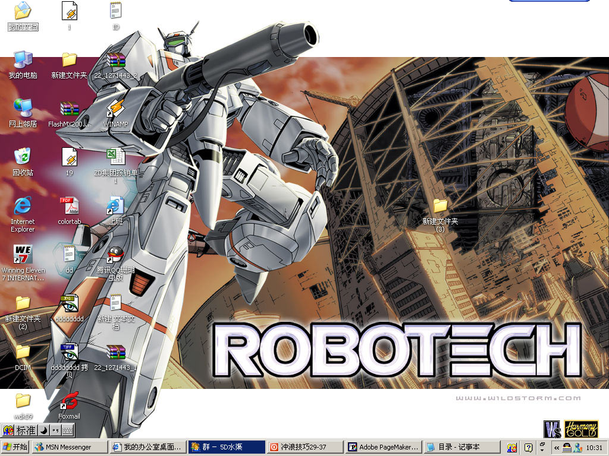Click the language bar input method icon
The image size is (609, 456).
tap(512, 448)
